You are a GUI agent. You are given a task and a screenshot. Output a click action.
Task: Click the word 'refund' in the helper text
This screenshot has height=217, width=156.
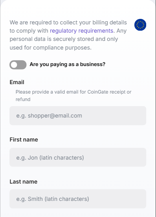23,99
